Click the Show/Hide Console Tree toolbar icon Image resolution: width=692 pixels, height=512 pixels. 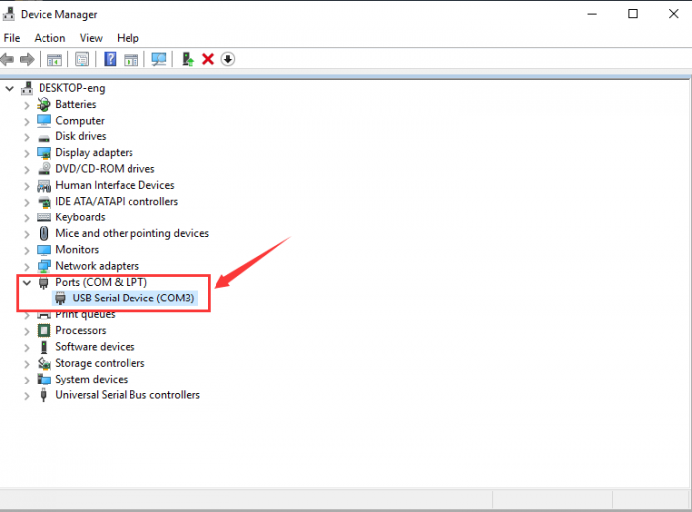pyautogui.click(x=54, y=59)
